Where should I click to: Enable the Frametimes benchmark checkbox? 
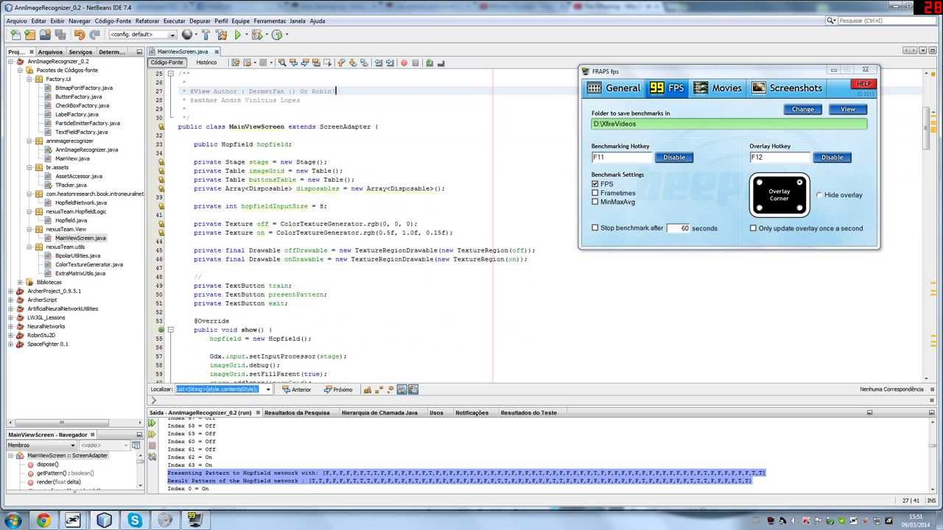click(595, 193)
